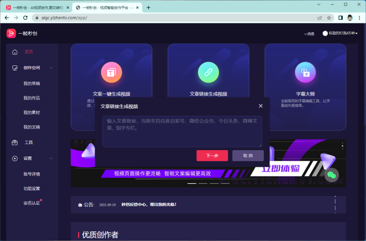
Task: Click the 优质创作者 section heading
Action: [x=100, y=235]
